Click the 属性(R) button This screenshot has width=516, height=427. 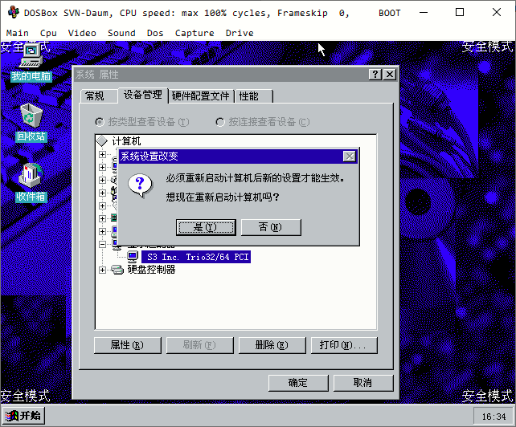click(x=128, y=345)
